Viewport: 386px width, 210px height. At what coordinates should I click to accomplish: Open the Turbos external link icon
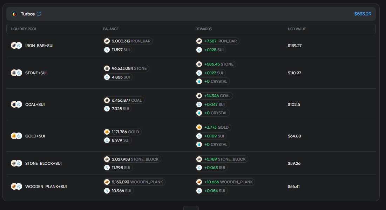click(x=39, y=14)
